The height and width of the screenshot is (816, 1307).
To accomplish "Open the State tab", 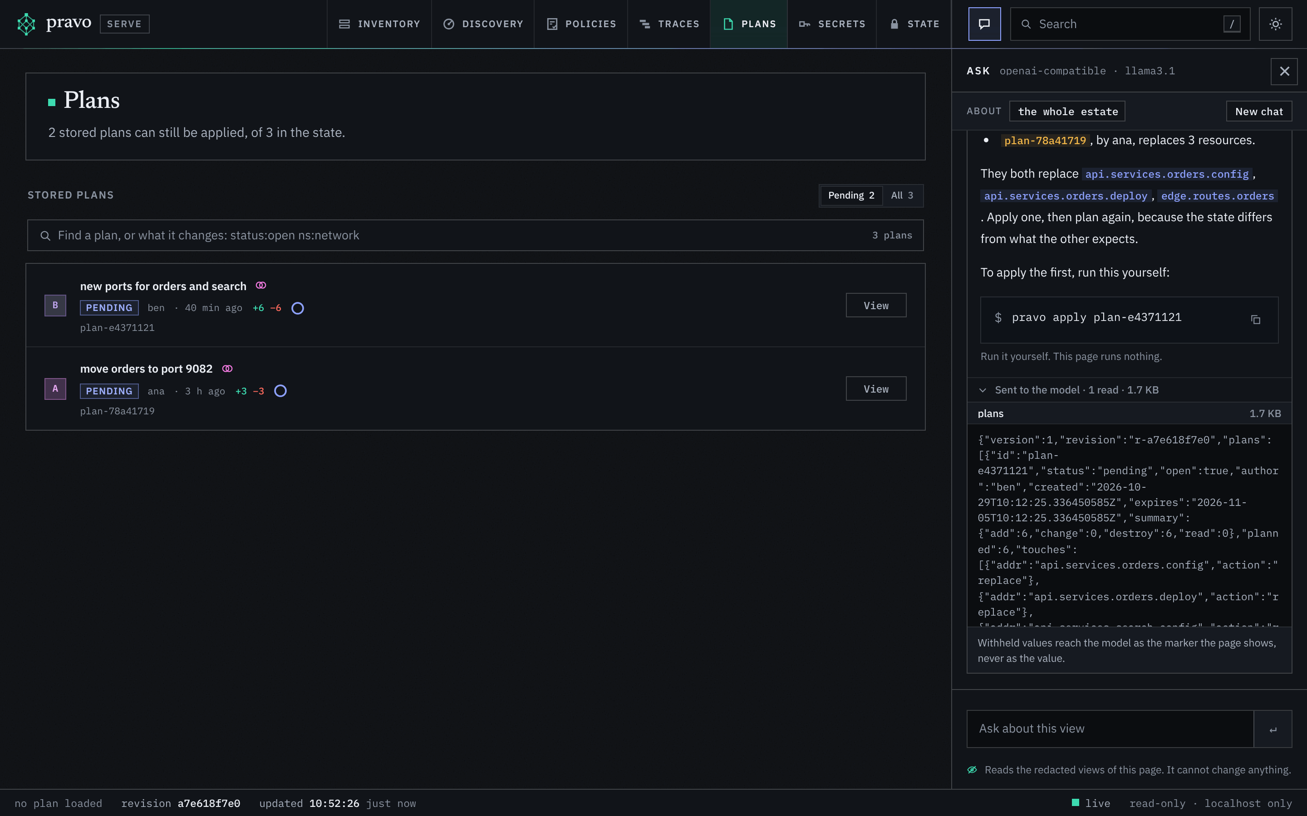I will [x=914, y=24].
